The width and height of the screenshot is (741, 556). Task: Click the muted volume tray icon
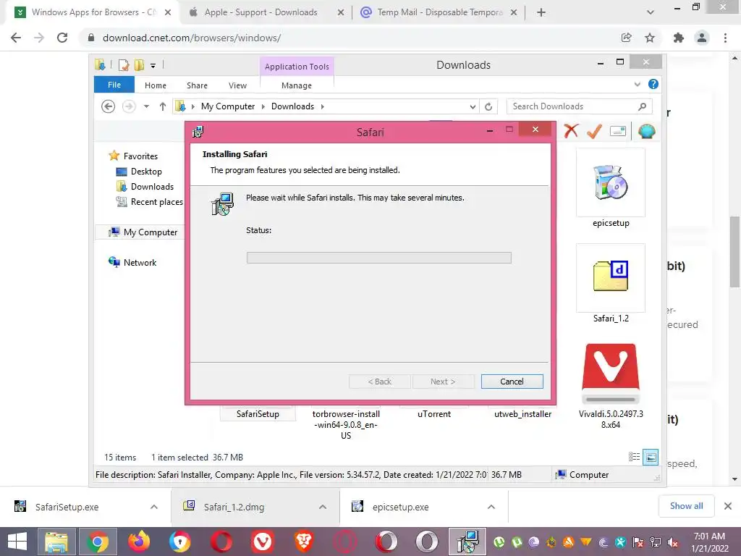coord(673,542)
